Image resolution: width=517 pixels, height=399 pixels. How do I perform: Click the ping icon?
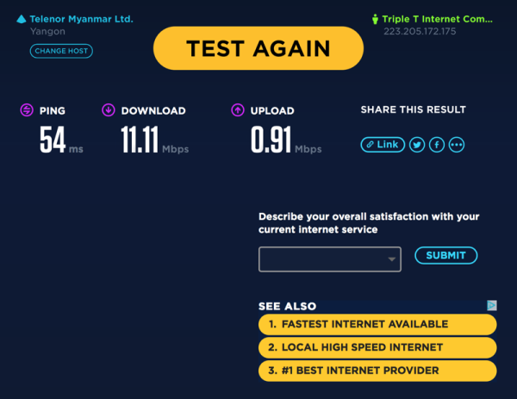[x=27, y=110]
